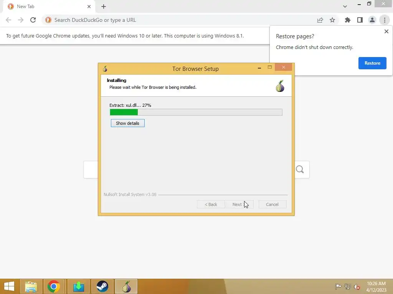Click the muted volume tray icon
Screen dimensions: 393x294
click(x=357, y=287)
